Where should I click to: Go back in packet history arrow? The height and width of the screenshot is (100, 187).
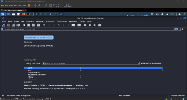[49, 25]
